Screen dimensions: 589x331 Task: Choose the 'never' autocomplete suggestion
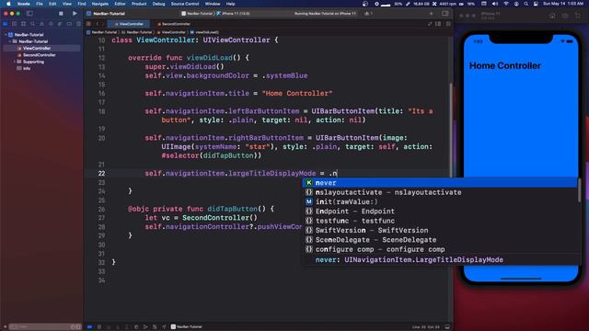(x=440, y=183)
